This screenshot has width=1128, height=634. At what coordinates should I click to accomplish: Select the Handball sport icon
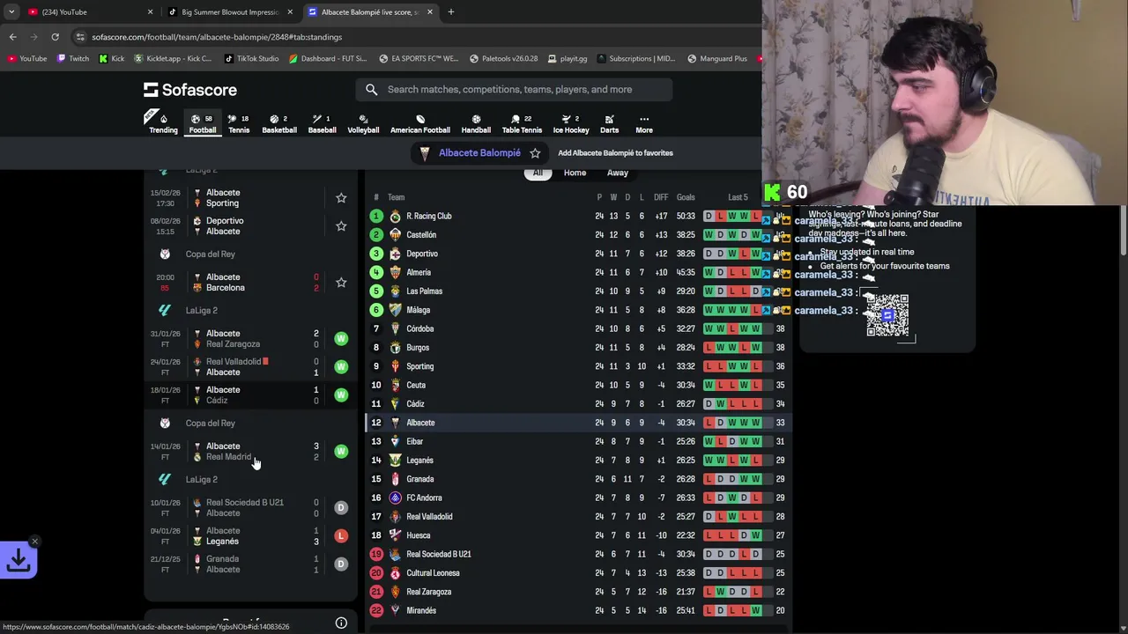(x=476, y=123)
